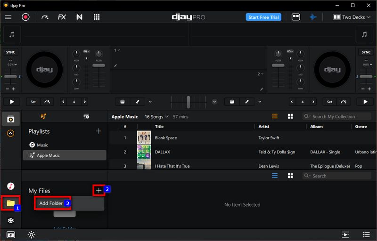The height and width of the screenshot is (241, 377).
Task: Select the Apple Music source icon in sidebar
Action: (x=10, y=186)
